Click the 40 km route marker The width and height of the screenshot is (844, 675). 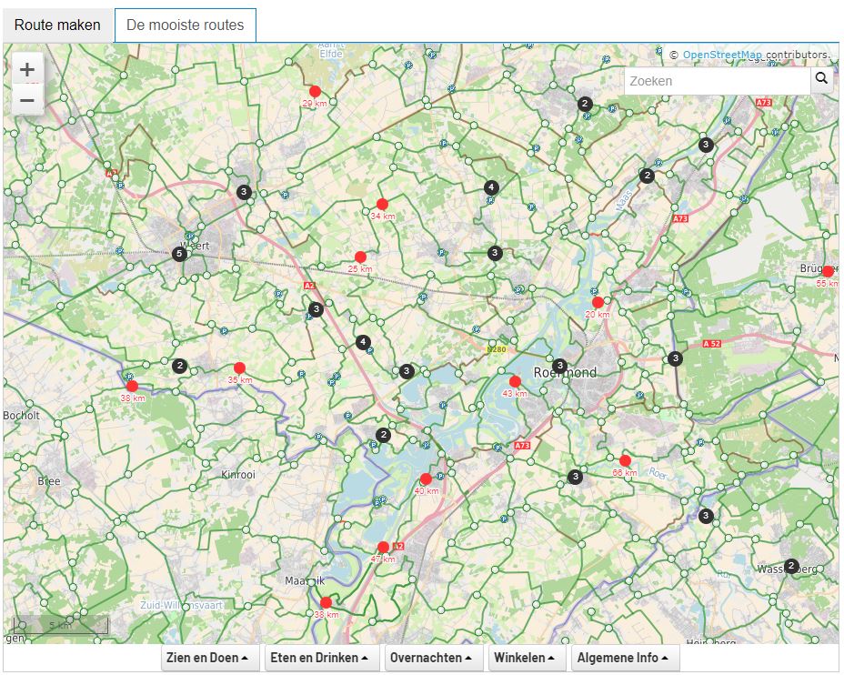(426, 478)
